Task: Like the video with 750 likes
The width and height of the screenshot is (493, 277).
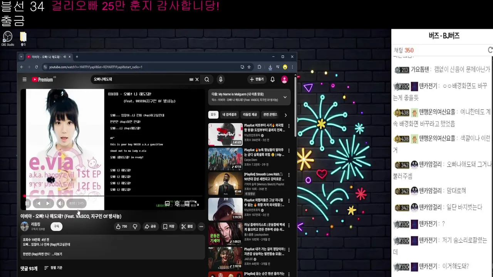Action: (x=122, y=227)
